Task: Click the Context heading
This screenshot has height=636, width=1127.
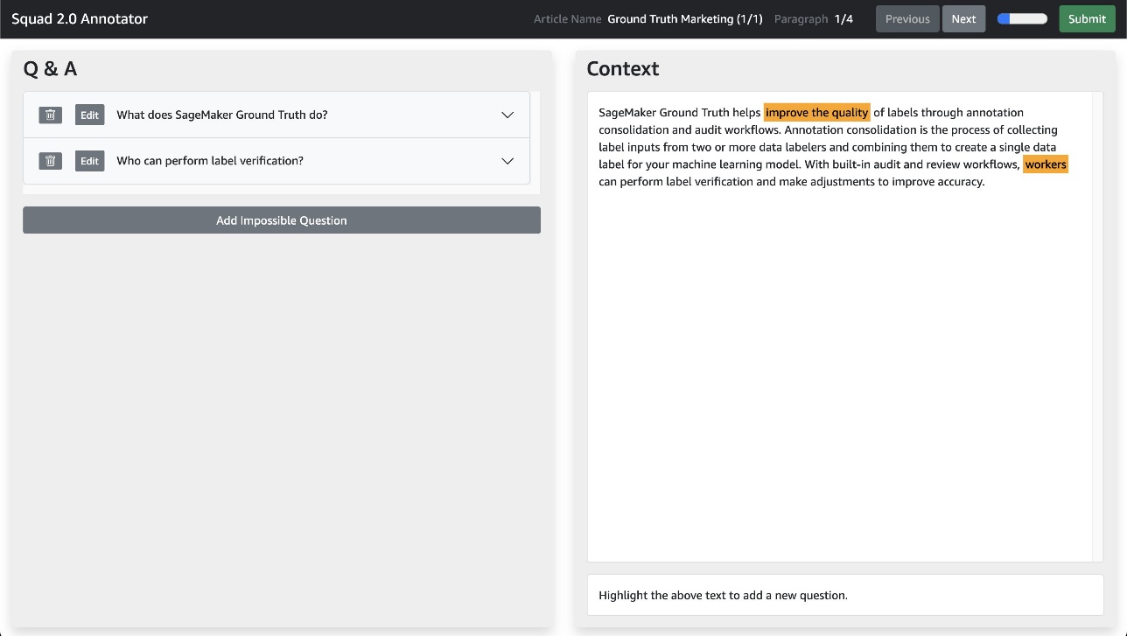Action: (x=623, y=68)
